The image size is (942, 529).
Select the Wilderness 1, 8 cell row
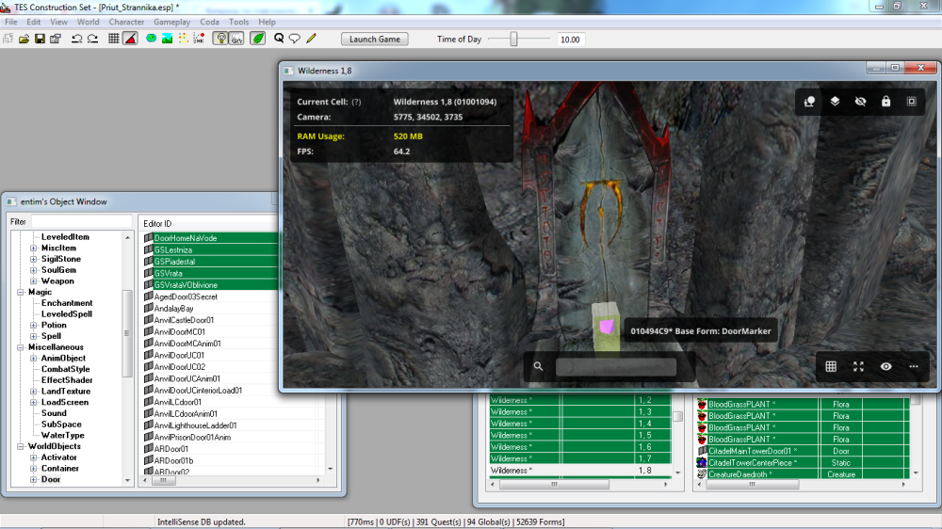579,471
